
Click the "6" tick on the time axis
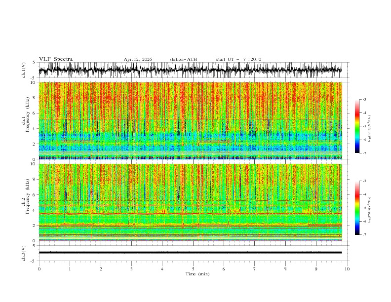point(224,269)
